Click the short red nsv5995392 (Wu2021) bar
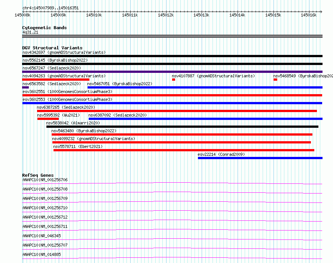Viewport: 333px width, 263px height. (x=48, y=119)
